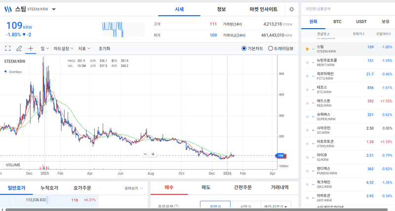Select the 기본차트 radio button
Viewport: 395px width, 211px height.
pos(244,48)
